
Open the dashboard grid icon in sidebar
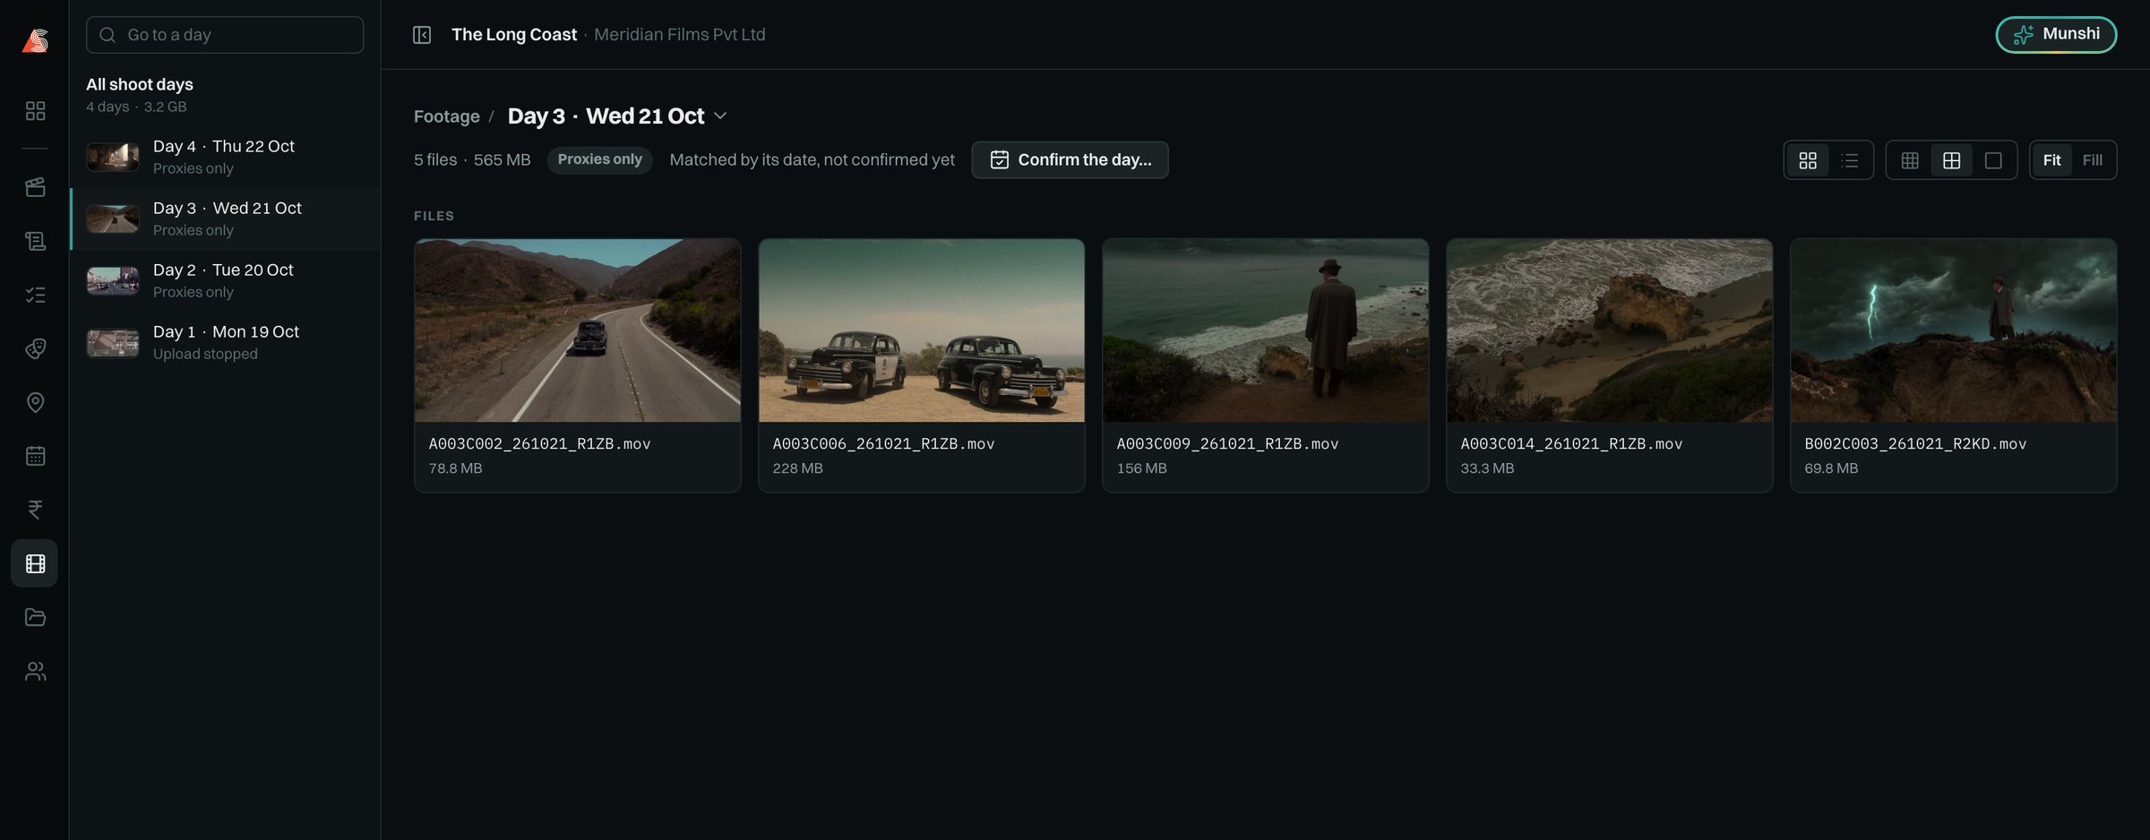click(x=35, y=111)
